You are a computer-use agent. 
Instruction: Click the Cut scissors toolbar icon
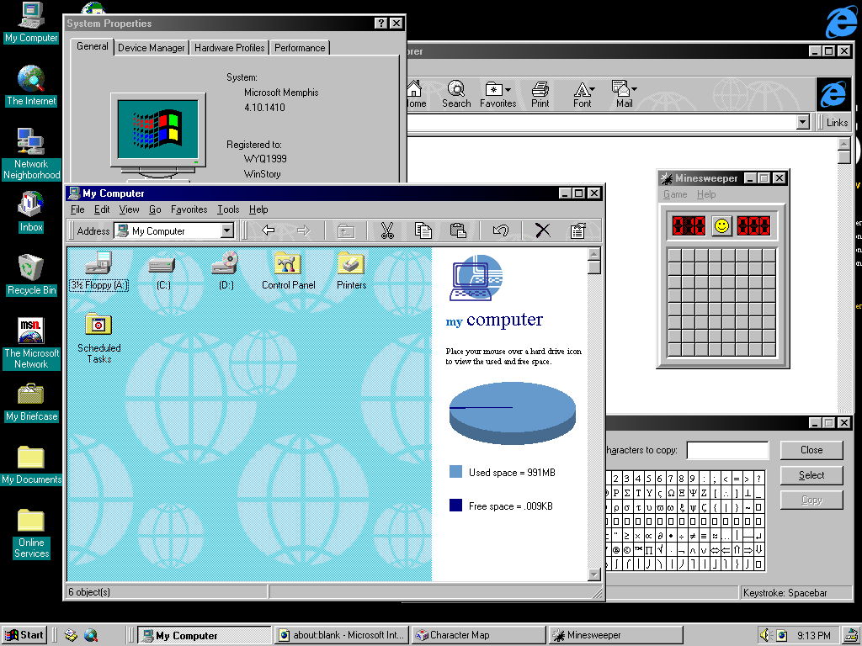pos(387,230)
